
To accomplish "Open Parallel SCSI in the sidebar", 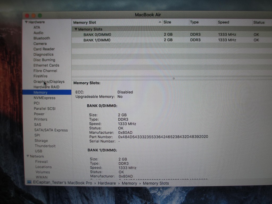I will coord(45,109).
